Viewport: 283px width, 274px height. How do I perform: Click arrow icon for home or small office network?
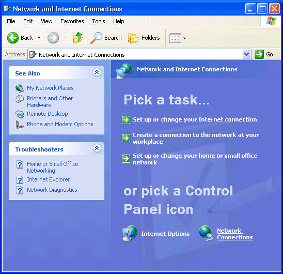click(x=126, y=159)
